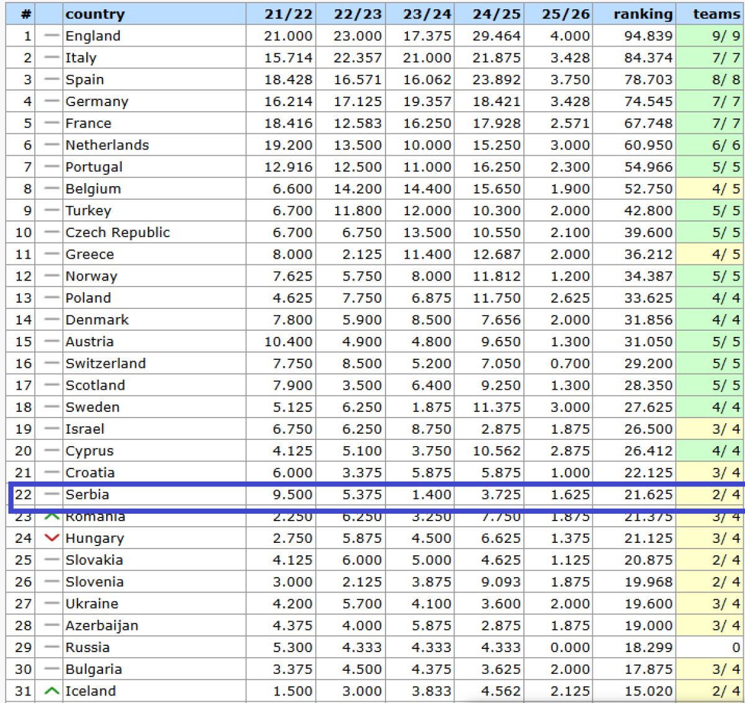Click the no-change dash icon beside Serbia
The width and height of the screenshot is (745, 703).
point(52,495)
